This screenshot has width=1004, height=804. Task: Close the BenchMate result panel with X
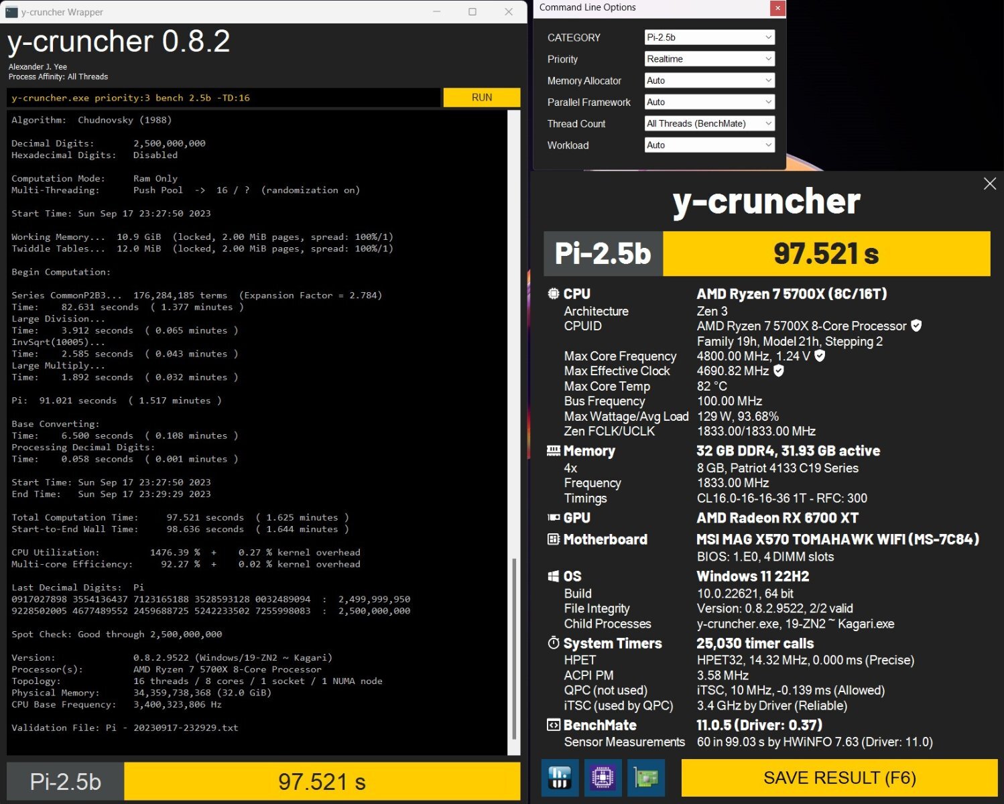tap(990, 184)
